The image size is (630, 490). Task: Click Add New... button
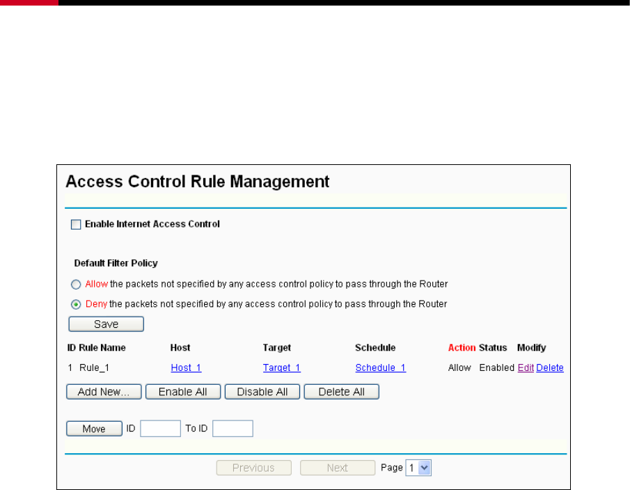[104, 392]
